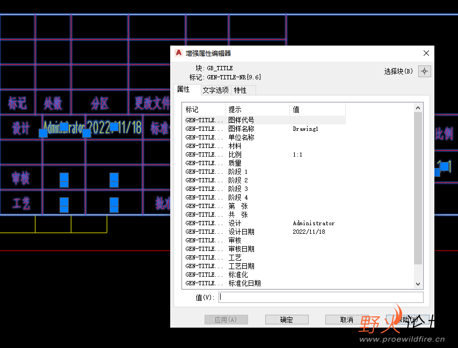The image size is (458, 348).
Task: Select the 质量 attribute row
Action: point(265,163)
